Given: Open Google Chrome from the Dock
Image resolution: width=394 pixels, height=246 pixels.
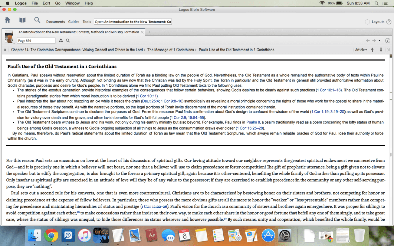Looking at the screenshot, I should click(51, 235).
